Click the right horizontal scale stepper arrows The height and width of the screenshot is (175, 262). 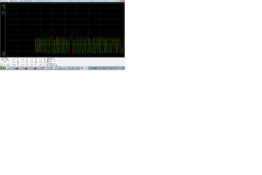point(56,65)
